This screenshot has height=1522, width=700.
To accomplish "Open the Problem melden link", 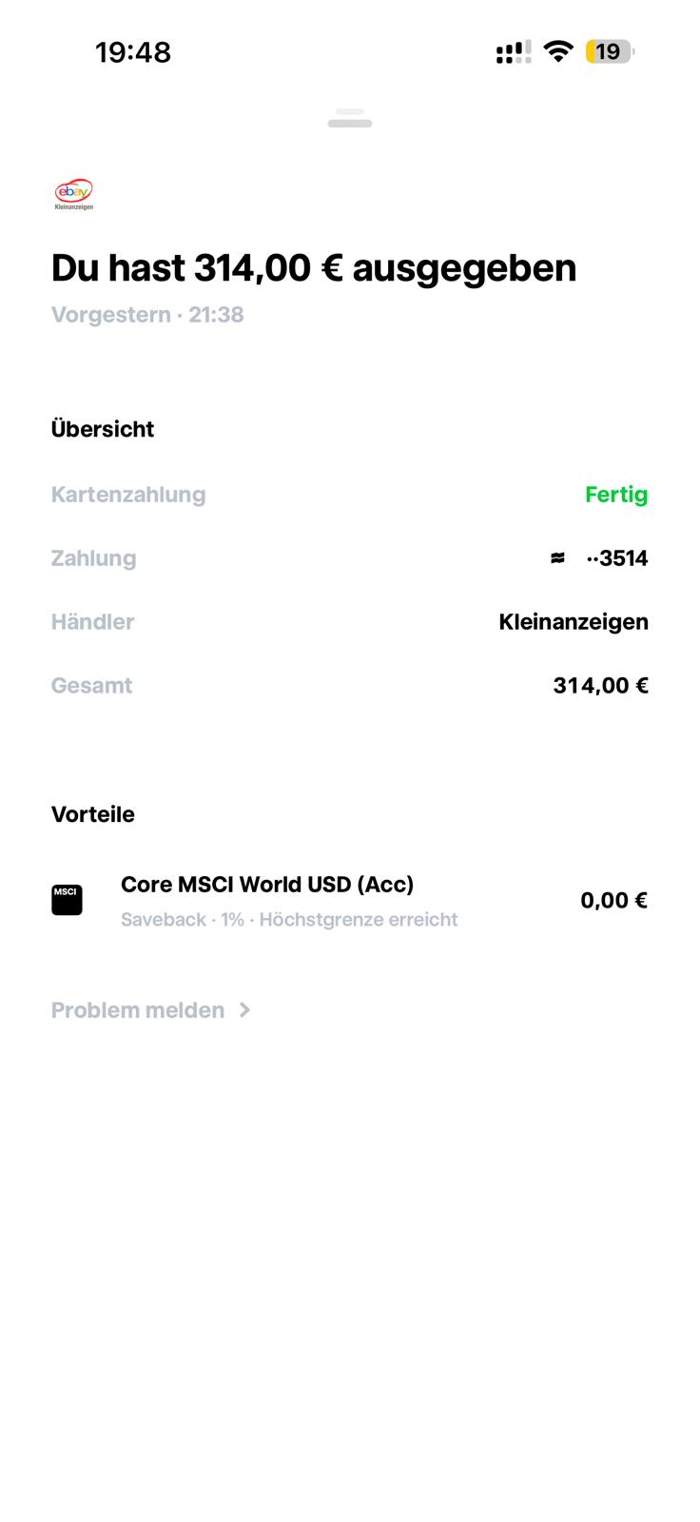I will [x=138, y=1010].
